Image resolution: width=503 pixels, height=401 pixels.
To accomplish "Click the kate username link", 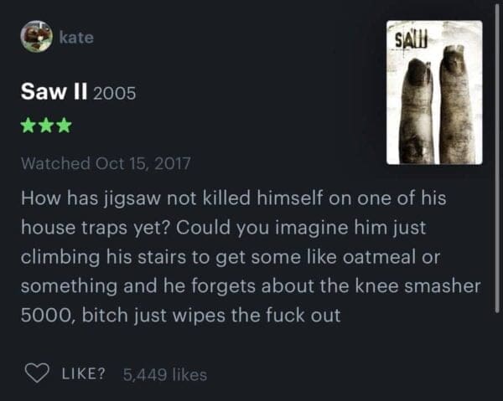I will (76, 38).
